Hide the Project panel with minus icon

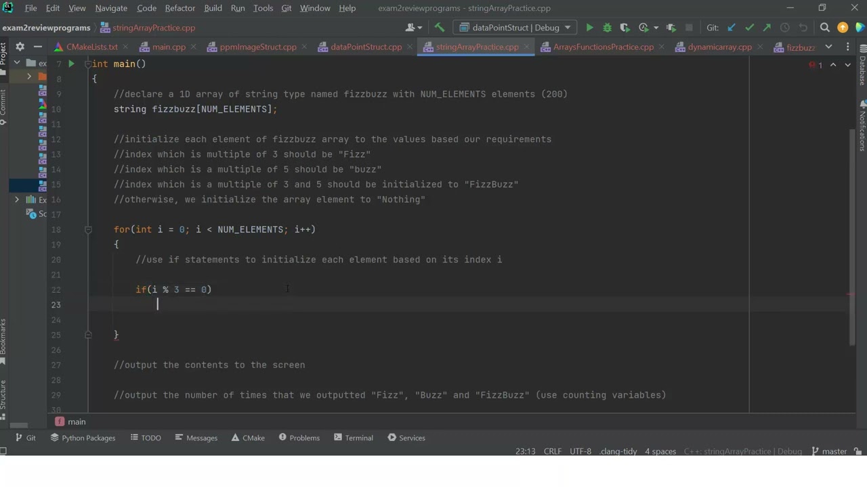pyautogui.click(x=38, y=47)
